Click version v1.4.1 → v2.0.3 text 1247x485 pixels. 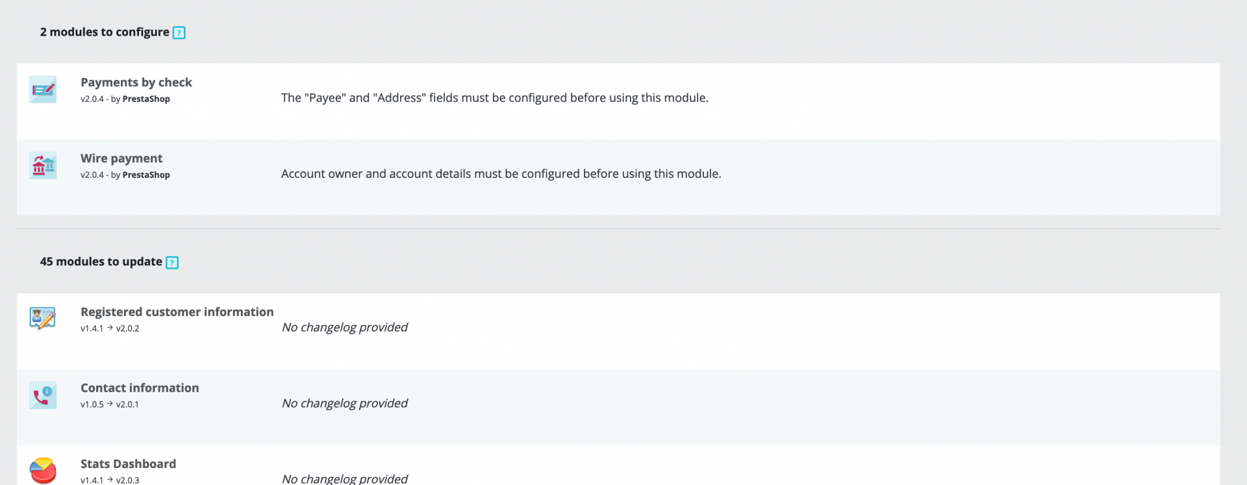[110, 480]
